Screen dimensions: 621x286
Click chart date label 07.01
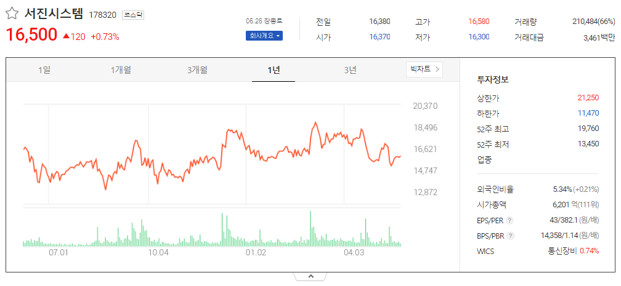pos(59,252)
